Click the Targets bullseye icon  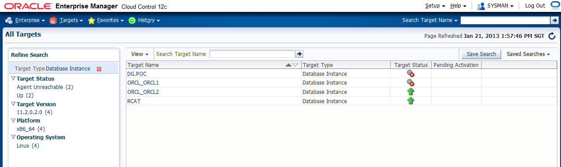pyautogui.click(x=53, y=20)
